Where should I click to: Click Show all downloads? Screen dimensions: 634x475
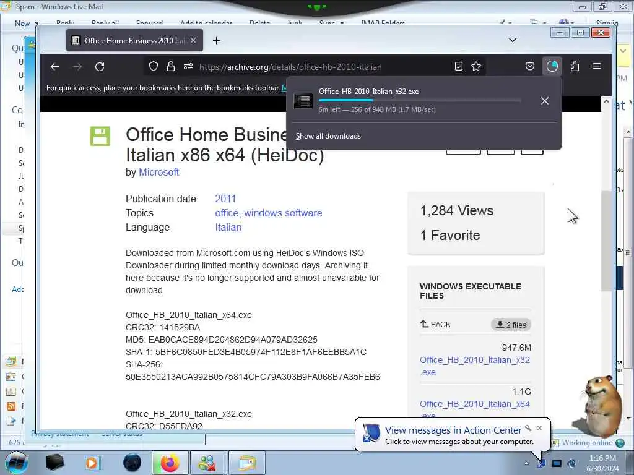(328, 136)
